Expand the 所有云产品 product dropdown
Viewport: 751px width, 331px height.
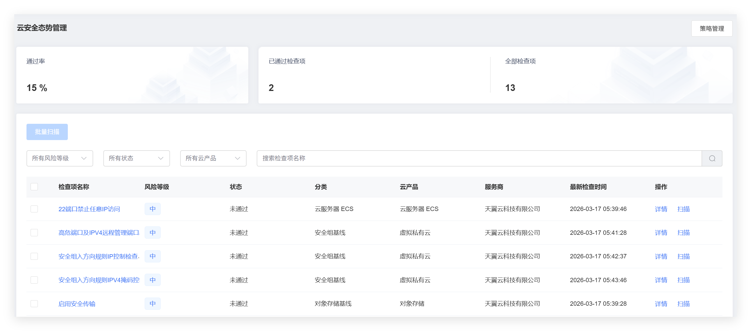(x=213, y=158)
